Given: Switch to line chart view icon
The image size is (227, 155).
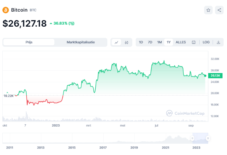Looking at the screenshot, I should pos(116,42).
